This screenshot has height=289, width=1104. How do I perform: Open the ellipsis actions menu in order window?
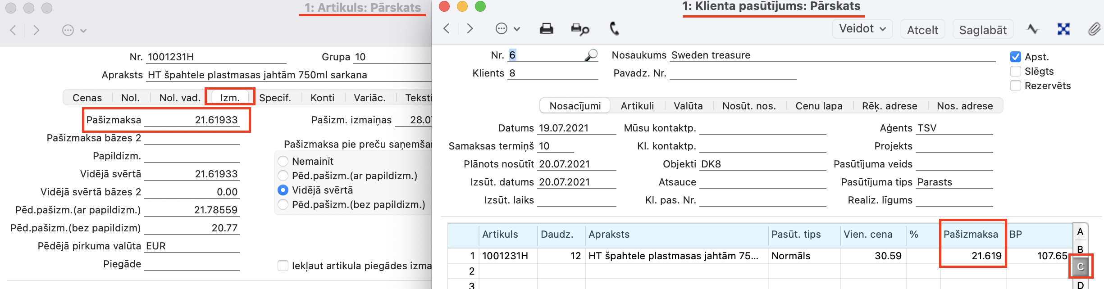pyautogui.click(x=507, y=29)
